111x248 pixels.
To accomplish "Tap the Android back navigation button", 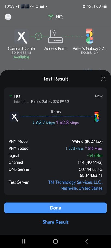I will pyautogui.click(x=87, y=241).
